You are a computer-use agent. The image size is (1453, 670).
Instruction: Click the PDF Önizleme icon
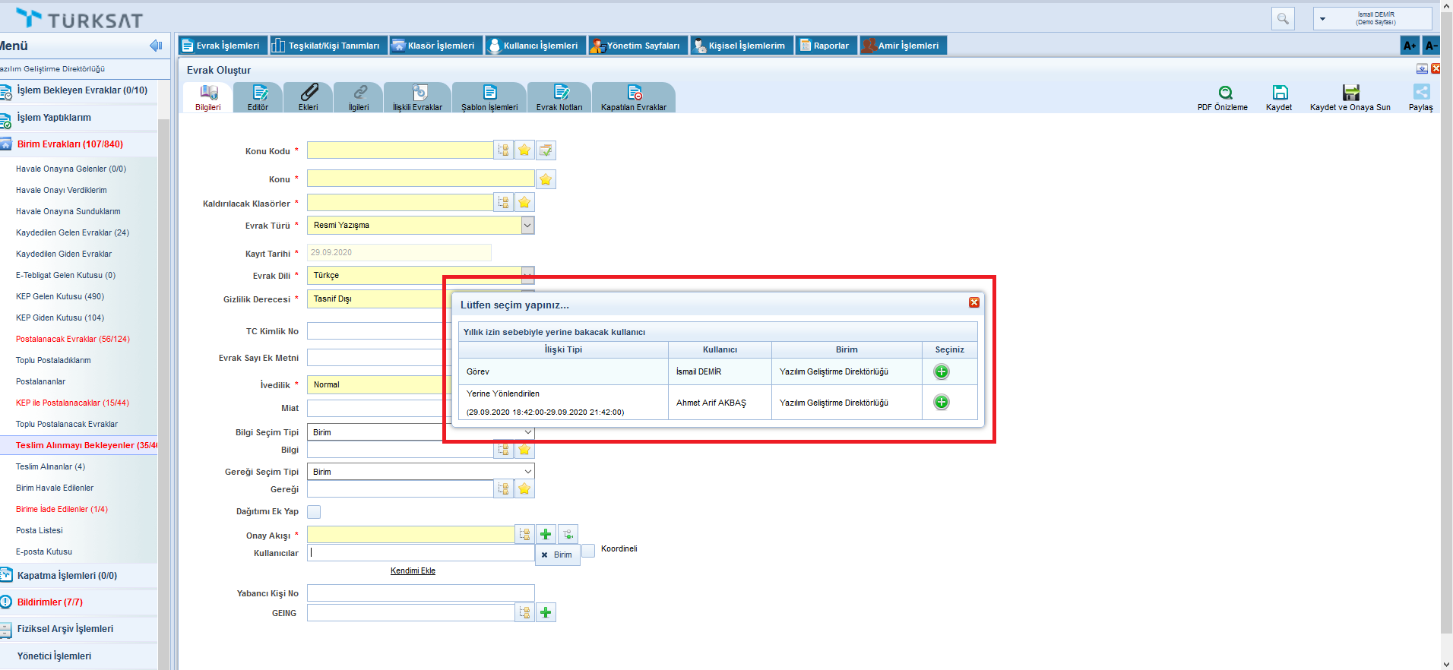point(1225,93)
